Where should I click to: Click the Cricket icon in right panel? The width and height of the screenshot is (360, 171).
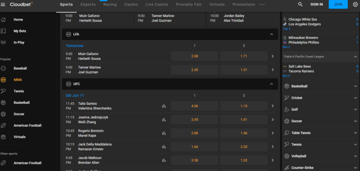pos(287,98)
